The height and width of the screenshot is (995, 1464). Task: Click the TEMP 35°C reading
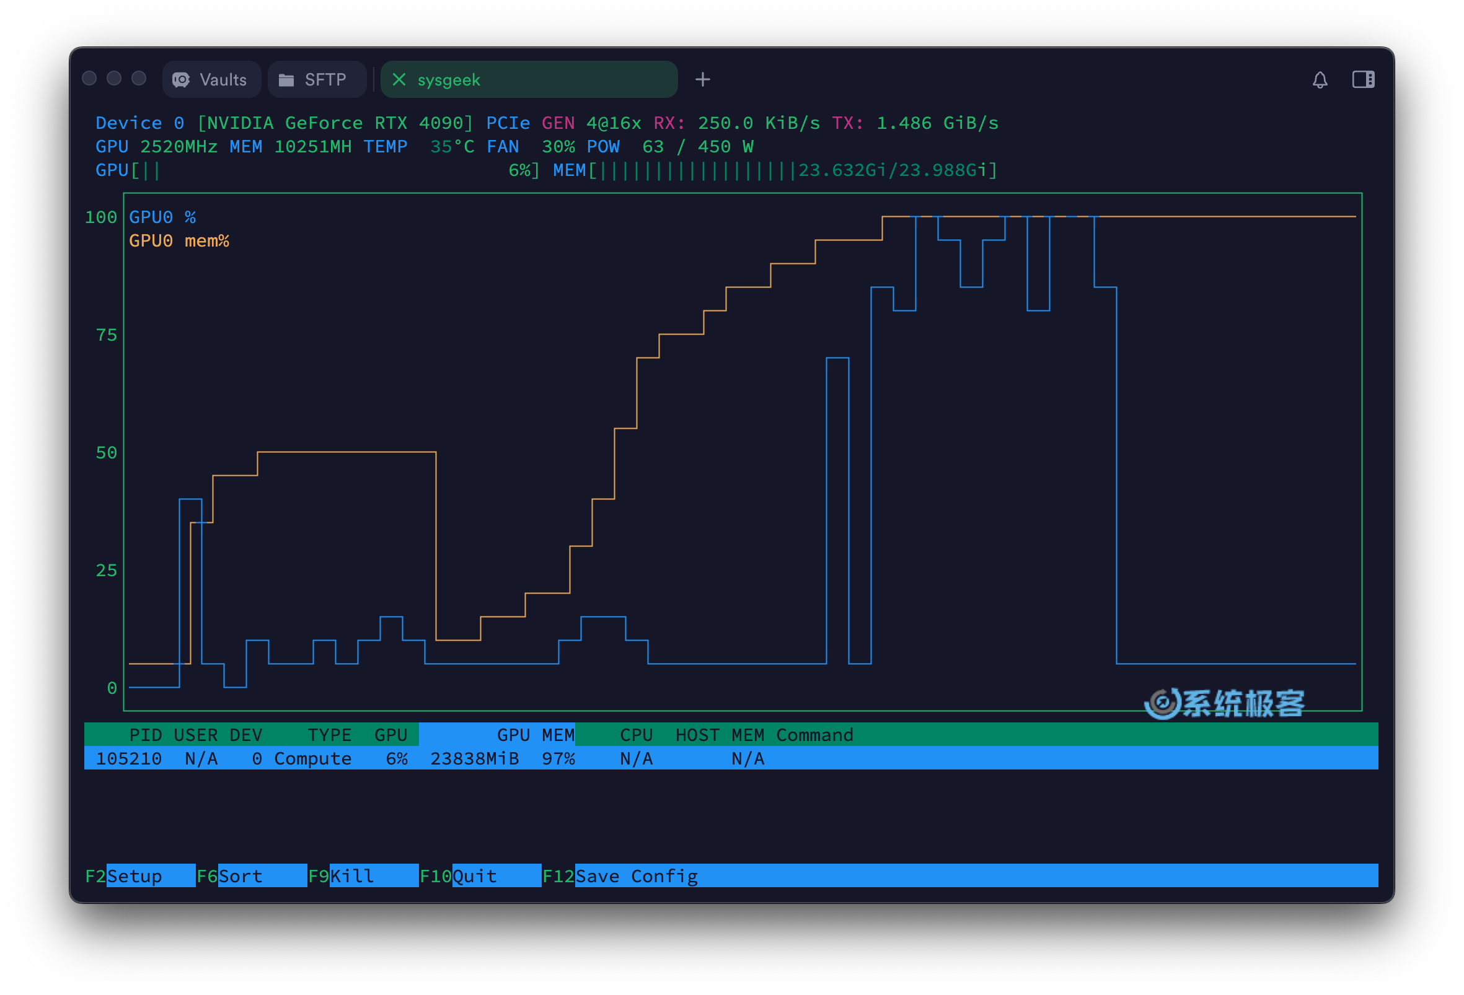tap(418, 146)
